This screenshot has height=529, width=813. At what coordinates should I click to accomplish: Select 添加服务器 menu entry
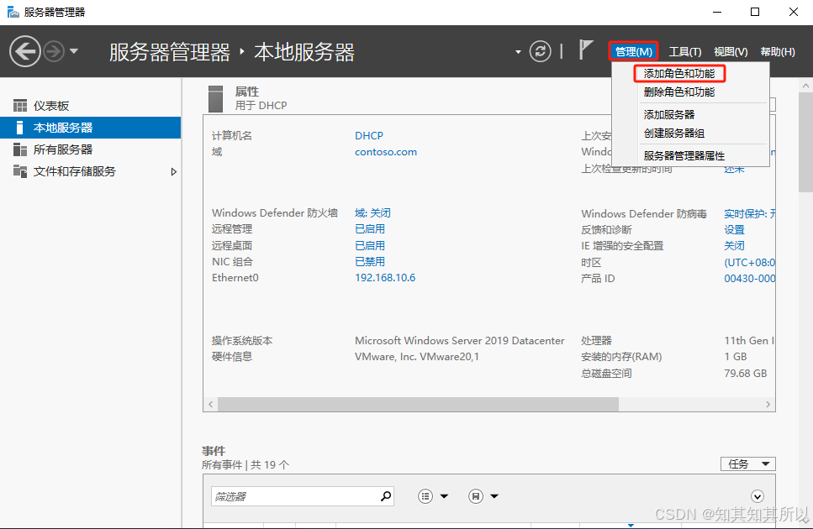pos(669,114)
